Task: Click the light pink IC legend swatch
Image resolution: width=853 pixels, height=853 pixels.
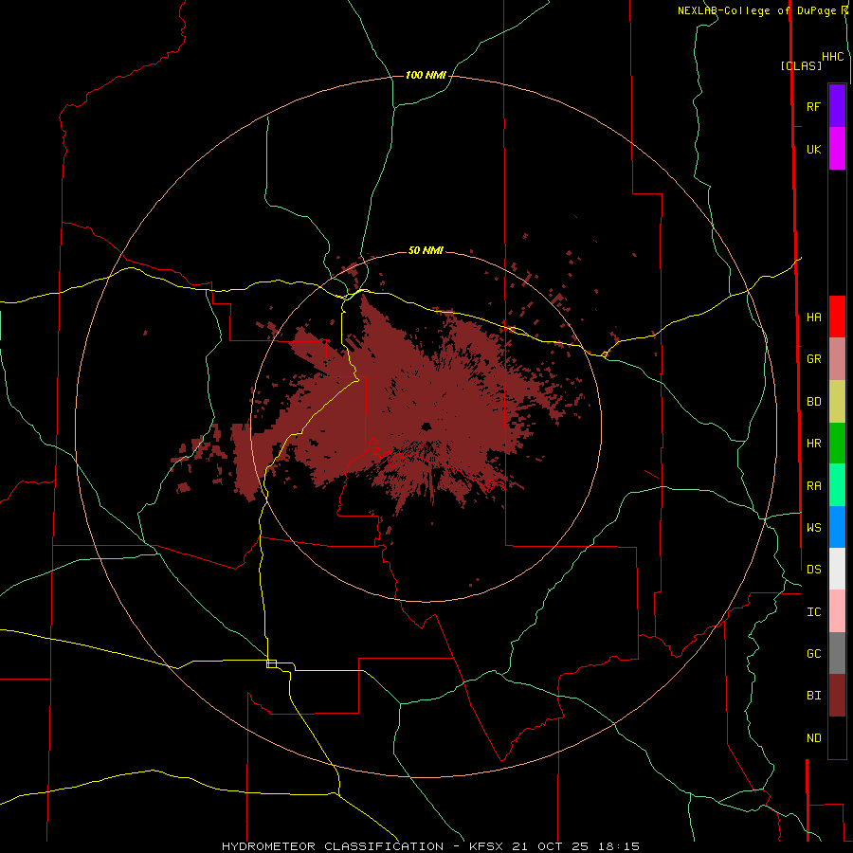Action: (x=837, y=611)
